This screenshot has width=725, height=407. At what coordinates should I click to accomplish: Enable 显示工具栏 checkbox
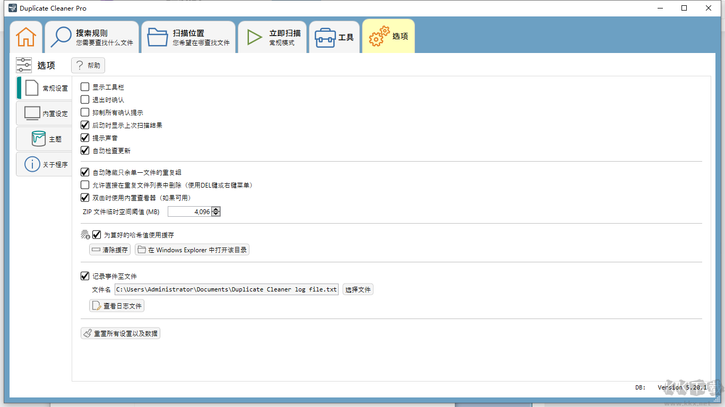[x=84, y=87]
